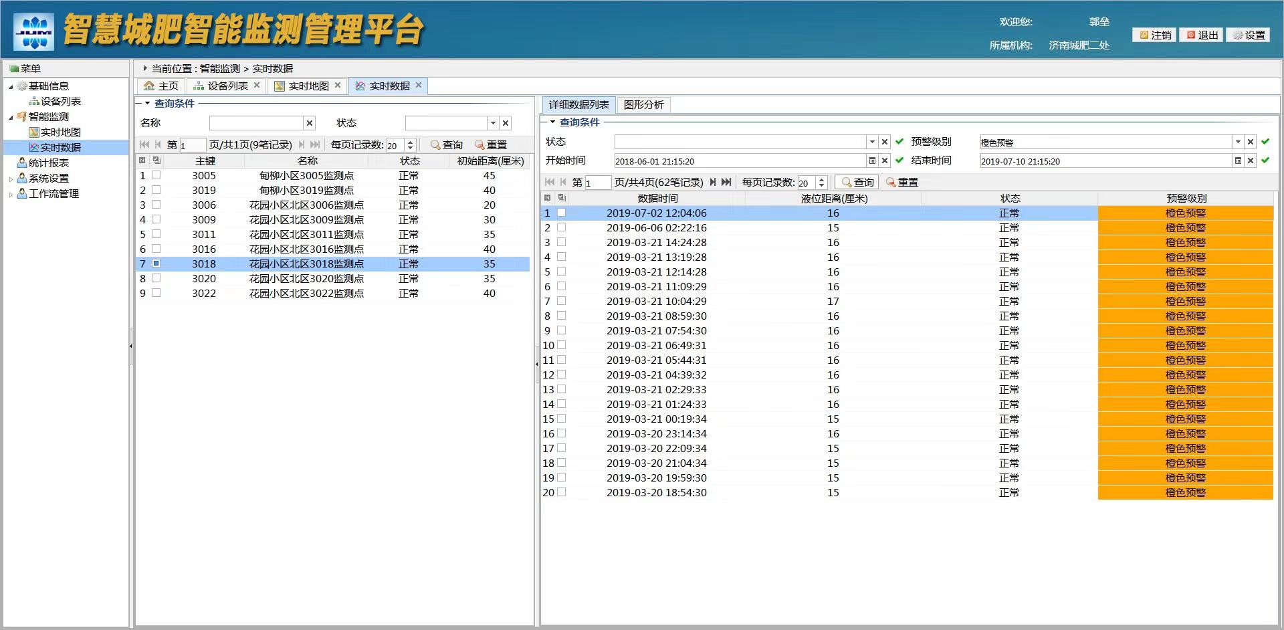The width and height of the screenshot is (1284, 630).
Task: Click the 橙色预警 orange warning cell in row 1
Action: click(x=1185, y=213)
